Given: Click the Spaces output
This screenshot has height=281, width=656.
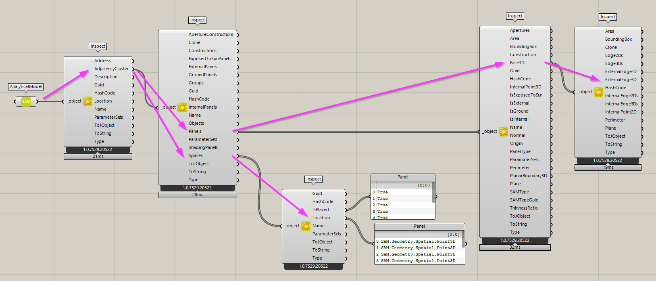Looking at the screenshot, I should [x=196, y=156].
